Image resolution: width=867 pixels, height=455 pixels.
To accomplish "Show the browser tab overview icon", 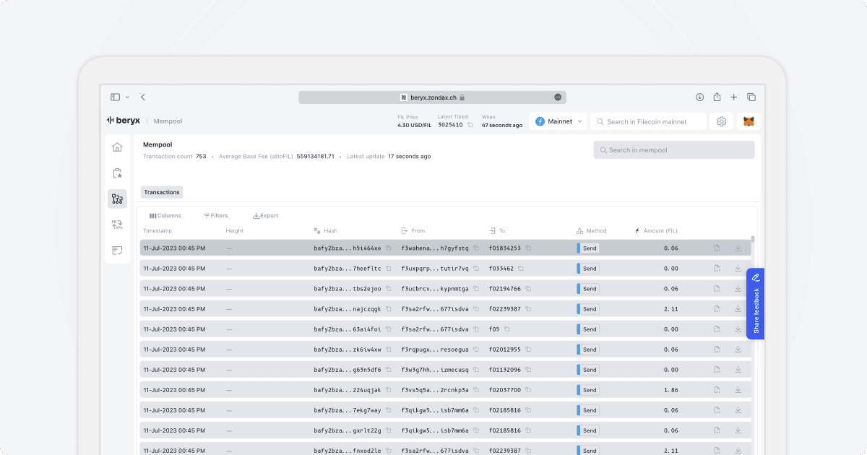I will coord(751,97).
